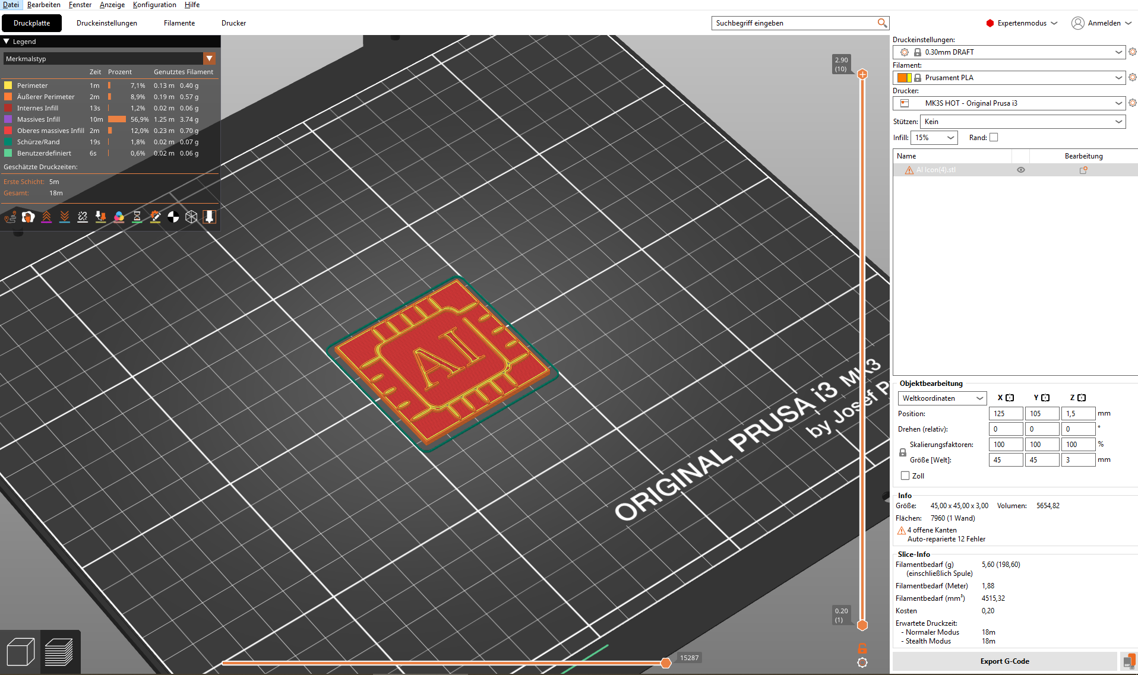
Task: Open the Konfiguration menu
Action: 154,5
